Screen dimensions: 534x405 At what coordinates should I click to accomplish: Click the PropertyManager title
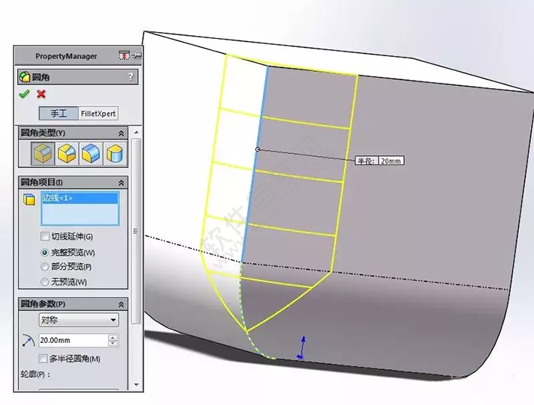click(66, 56)
